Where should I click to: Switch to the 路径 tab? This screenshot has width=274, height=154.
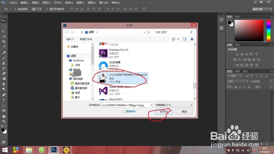245,71
